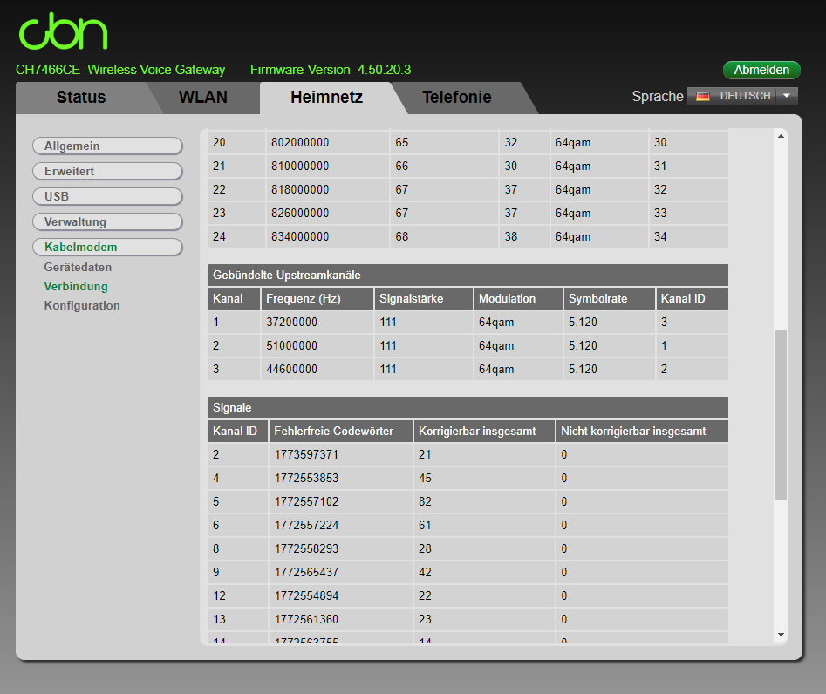Click the Modulation column header

(x=519, y=298)
